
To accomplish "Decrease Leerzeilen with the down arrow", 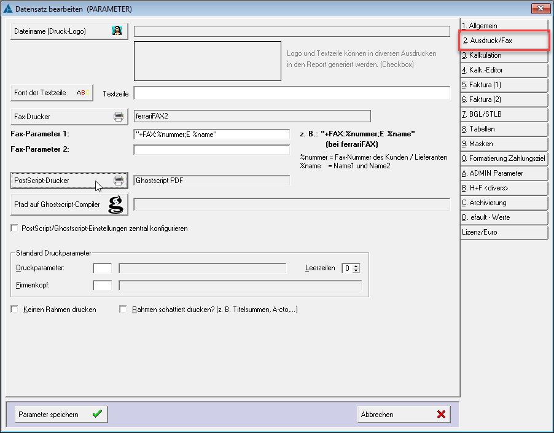I will click(x=356, y=270).
